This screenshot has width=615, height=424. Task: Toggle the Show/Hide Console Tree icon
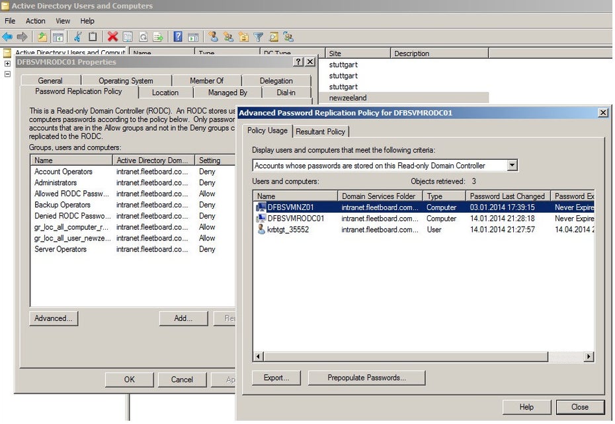[58, 37]
